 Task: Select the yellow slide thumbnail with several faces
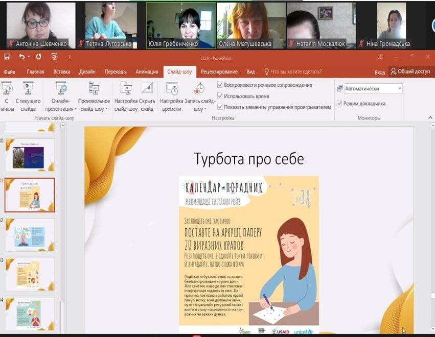tap(30, 274)
